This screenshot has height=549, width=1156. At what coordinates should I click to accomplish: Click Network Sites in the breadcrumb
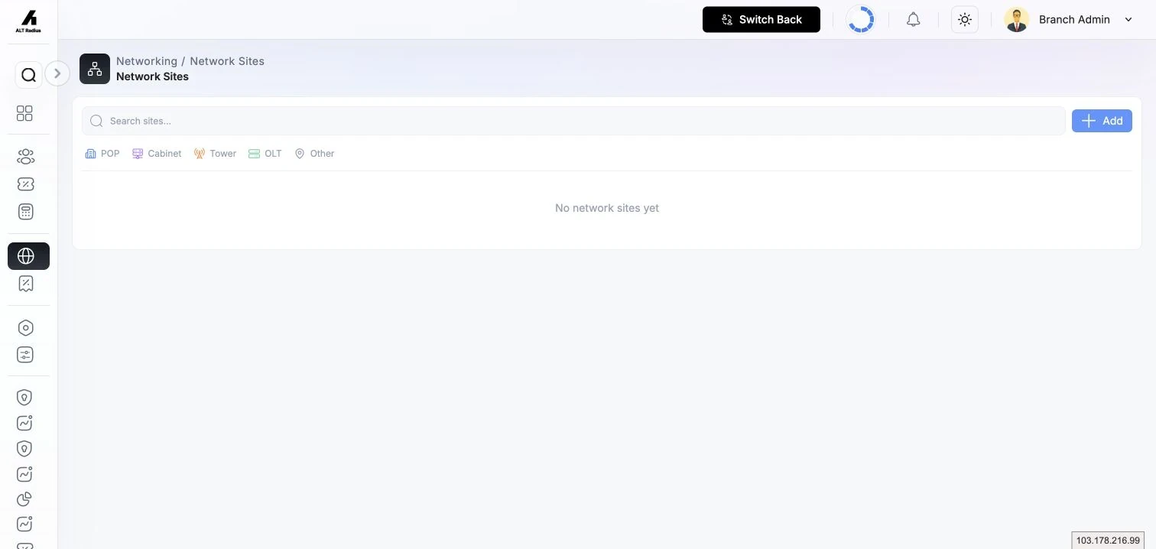click(227, 61)
